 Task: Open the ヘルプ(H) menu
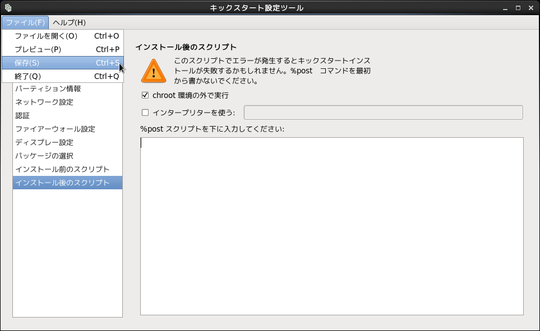click(69, 22)
